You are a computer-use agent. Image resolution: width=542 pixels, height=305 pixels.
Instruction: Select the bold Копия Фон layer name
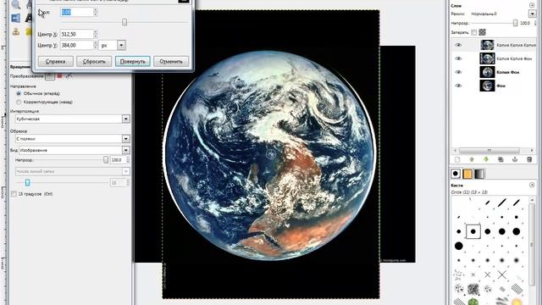point(508,72)
